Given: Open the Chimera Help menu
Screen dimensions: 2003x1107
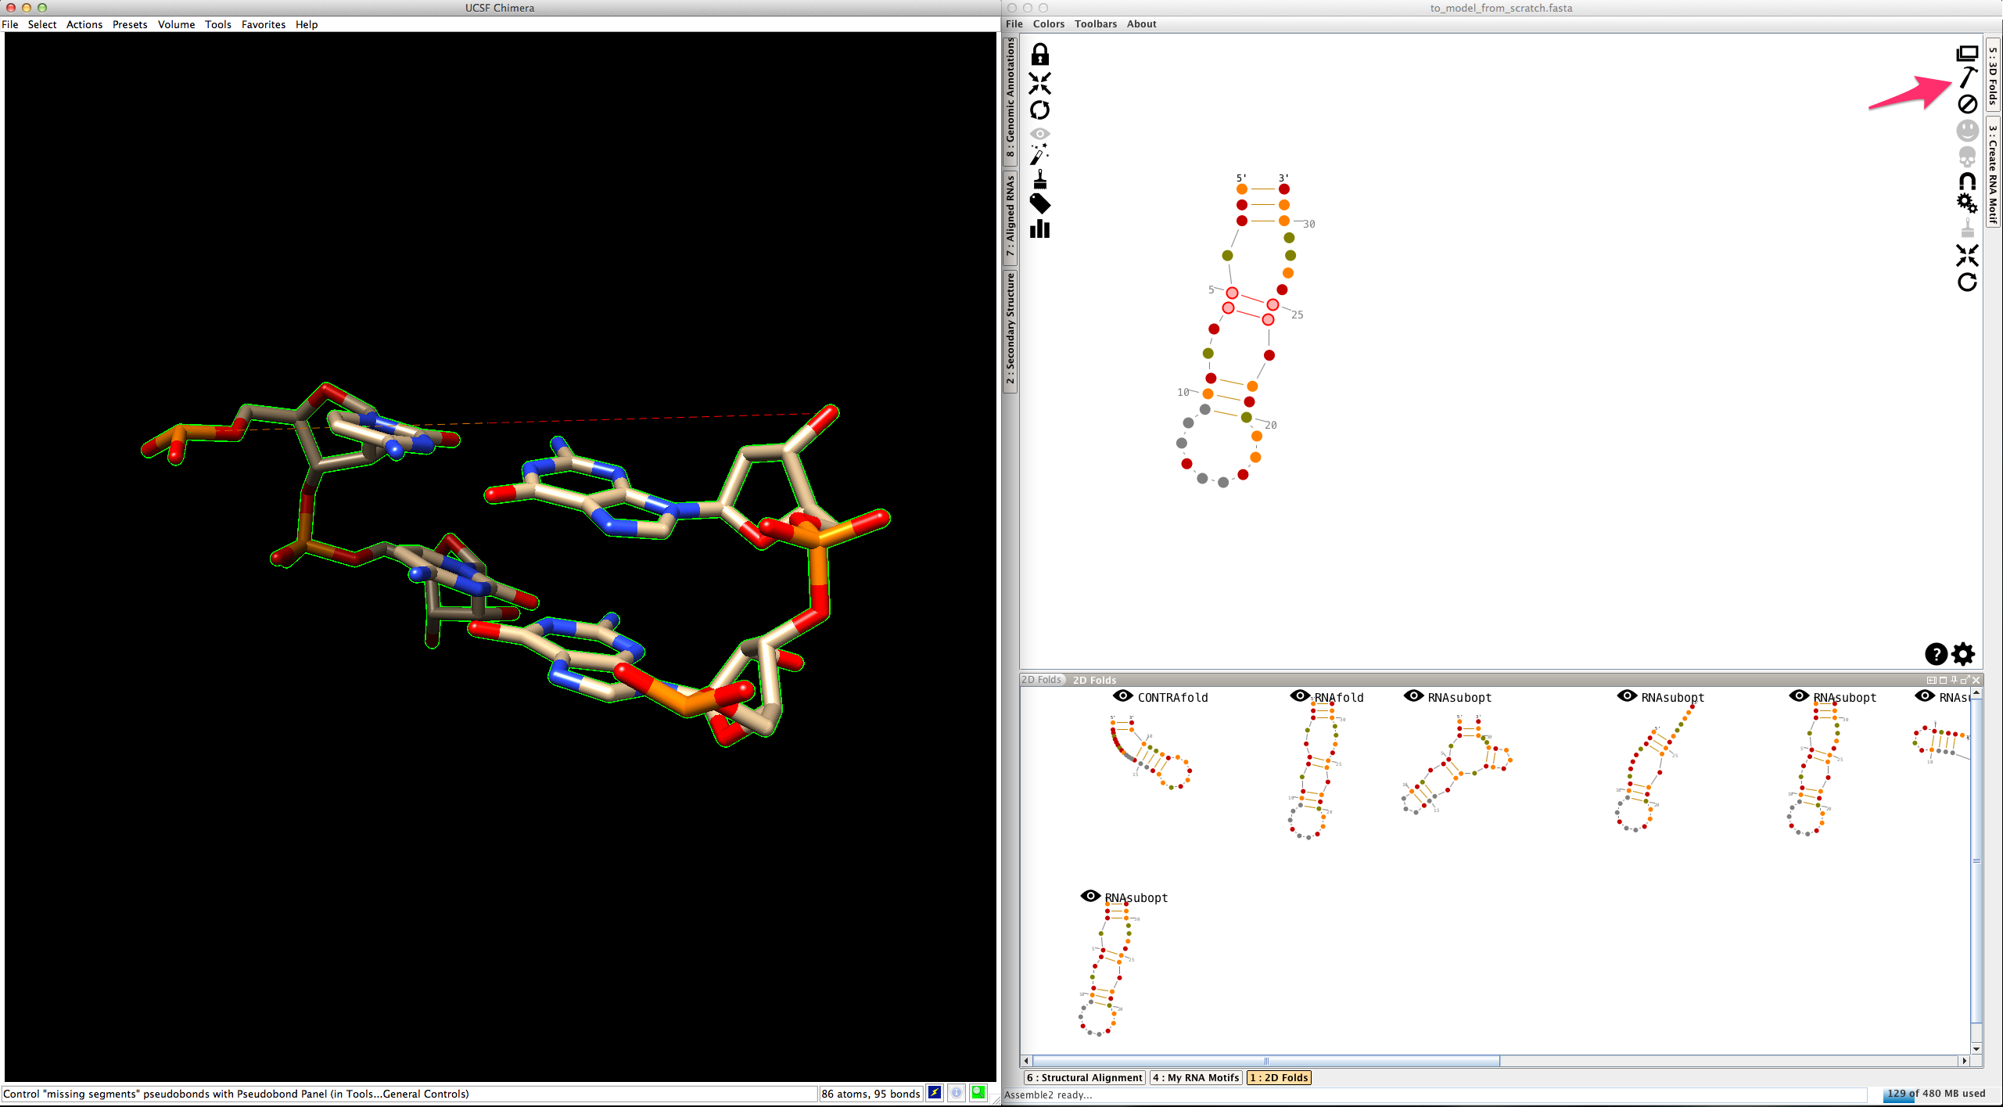Looking at the screenshot, I should click(x=307, y=24).
